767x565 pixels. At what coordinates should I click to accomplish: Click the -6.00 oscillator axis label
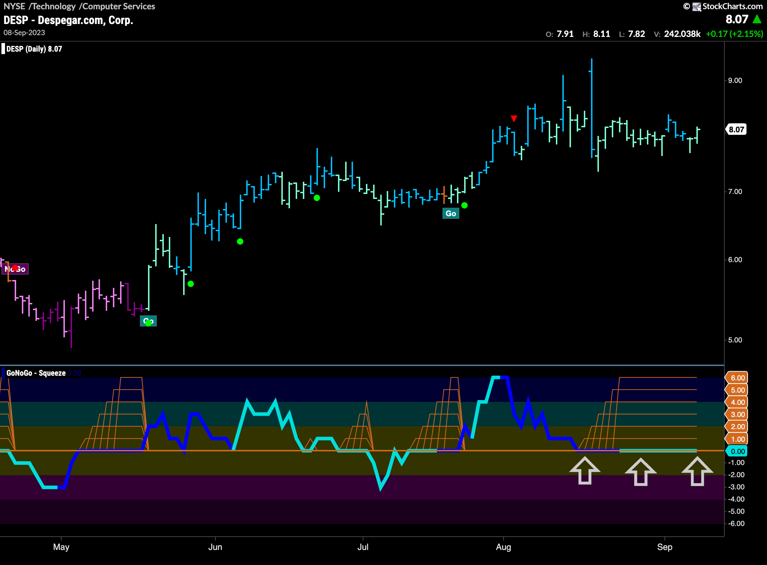coord(736,523)
